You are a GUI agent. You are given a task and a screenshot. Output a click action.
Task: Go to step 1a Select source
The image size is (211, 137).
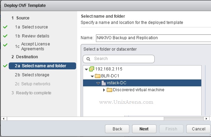[32, 27]
